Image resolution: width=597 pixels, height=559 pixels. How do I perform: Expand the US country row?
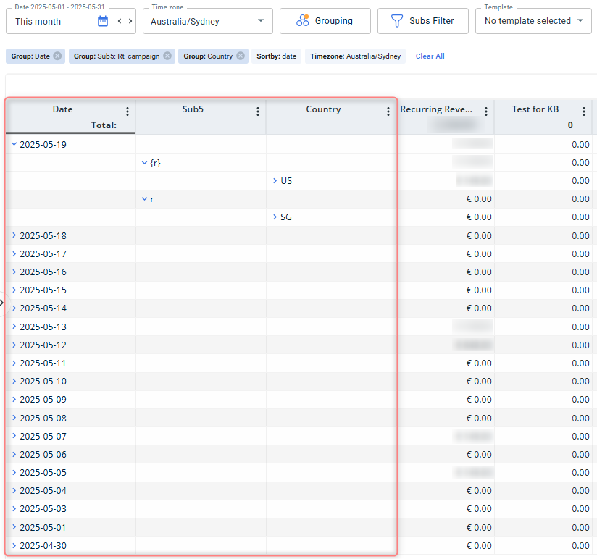[x=275, y=180]
